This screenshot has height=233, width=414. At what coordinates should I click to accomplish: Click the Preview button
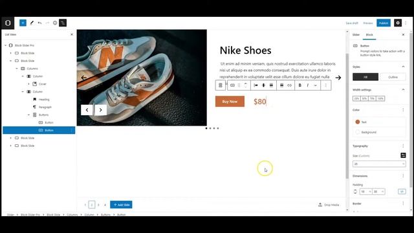(368, 23)
